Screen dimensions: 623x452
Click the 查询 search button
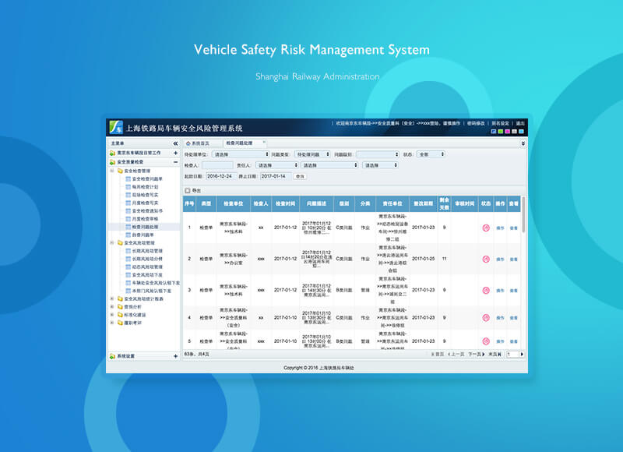[300, 176]
